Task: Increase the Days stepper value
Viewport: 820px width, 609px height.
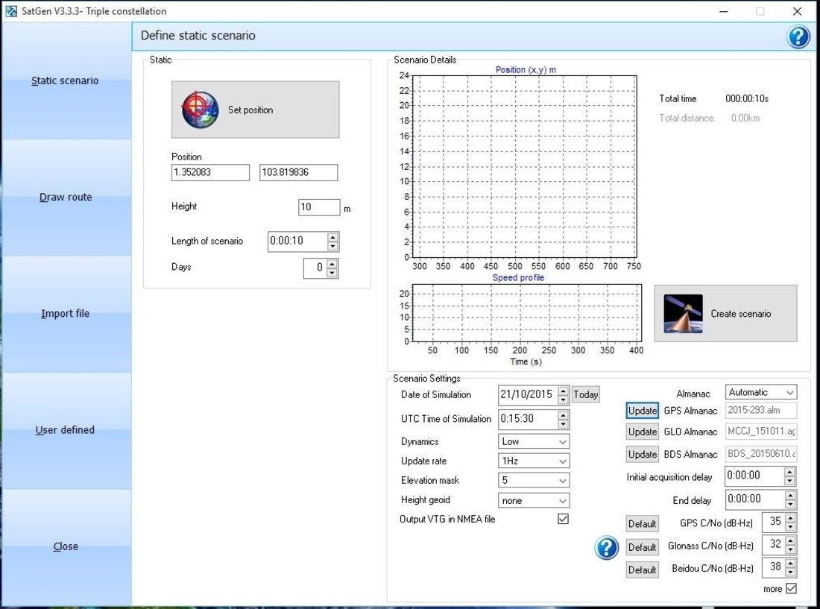Action: pos(332,263)
